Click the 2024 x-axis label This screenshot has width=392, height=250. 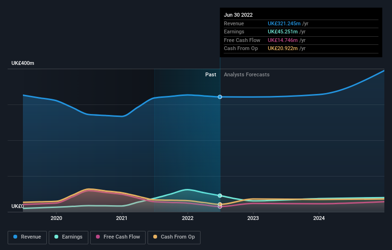319,218
